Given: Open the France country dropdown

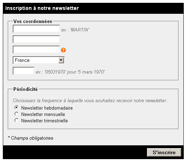Looking at the screenshot, I should pos(39,60).
